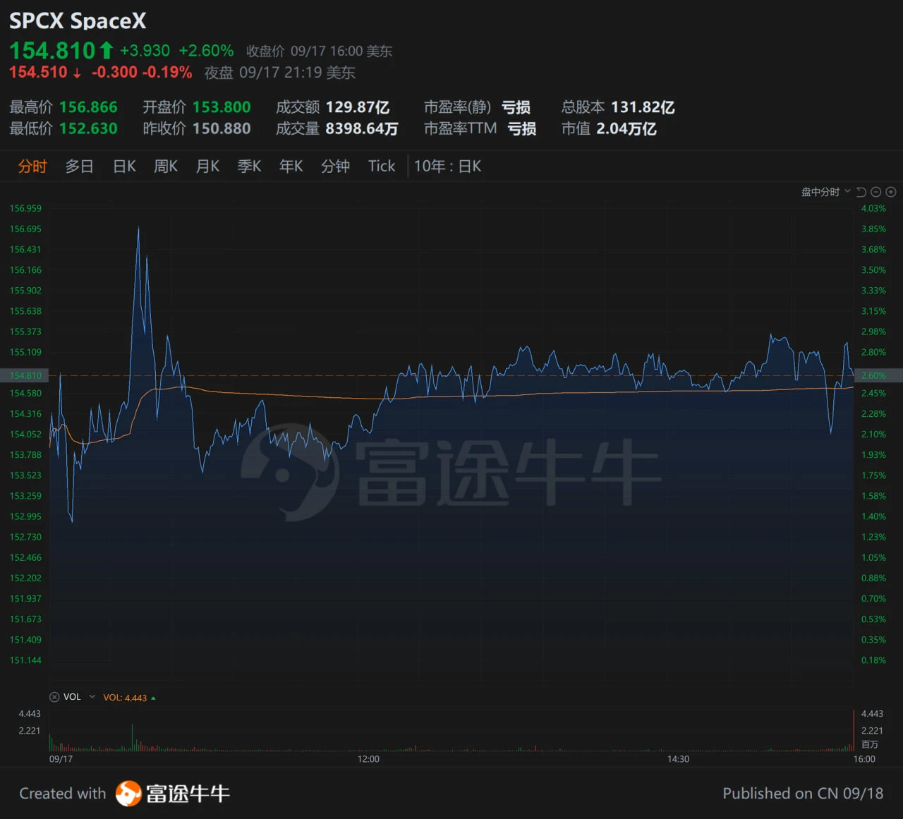Click the 14:30 time axis label
903x819 pixels.
click(678, 759)
